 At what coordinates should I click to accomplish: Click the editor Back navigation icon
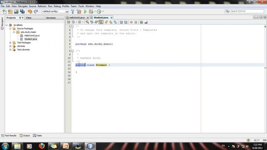tap(73, 22)
